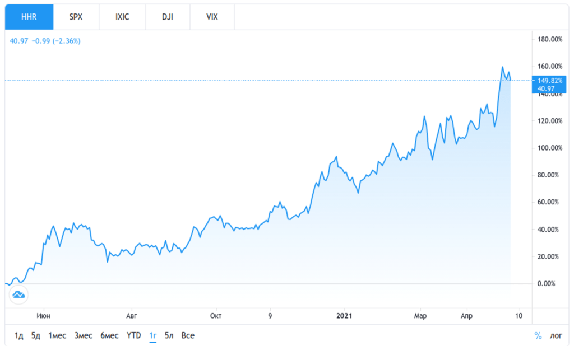Click the 2021 marker on time axis

pyautogui.click(x=344, y=316)
